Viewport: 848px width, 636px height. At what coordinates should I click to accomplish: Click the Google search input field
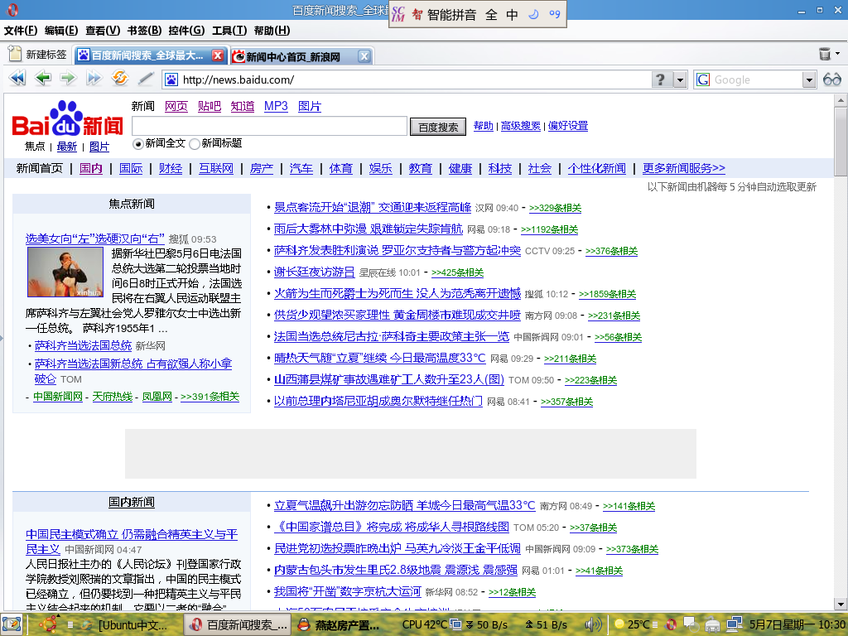tap(756, 80)
